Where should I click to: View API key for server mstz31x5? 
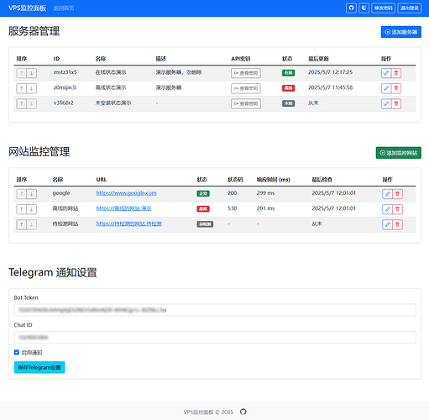point(246,73)
